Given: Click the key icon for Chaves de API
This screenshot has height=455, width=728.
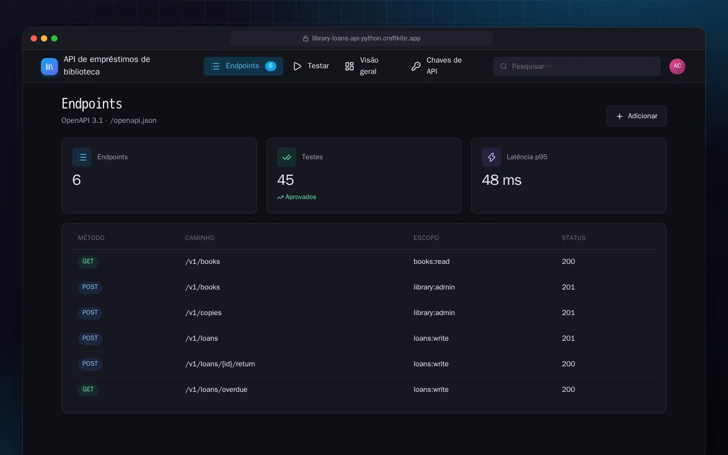Looking at the screenshot, I should 416,66.
